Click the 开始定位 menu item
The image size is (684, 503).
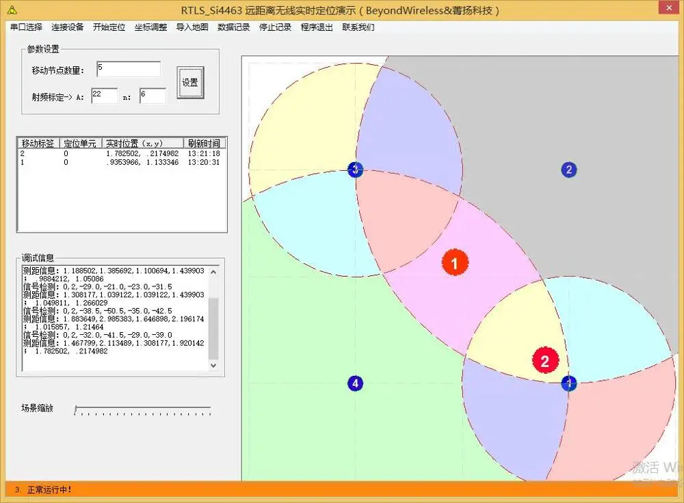(x=109, y=27)
